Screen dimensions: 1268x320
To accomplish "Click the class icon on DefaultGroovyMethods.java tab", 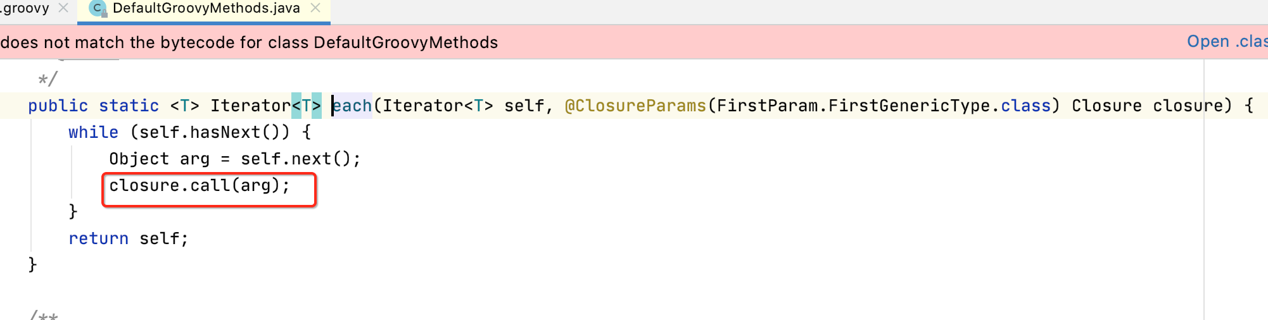I will pos(98,8).
